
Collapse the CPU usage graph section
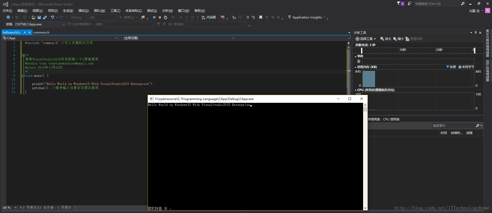(x=355, y=90)
